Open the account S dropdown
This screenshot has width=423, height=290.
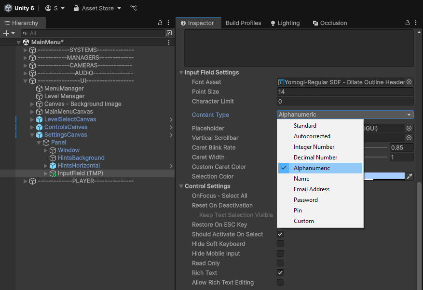click(55, 8)
